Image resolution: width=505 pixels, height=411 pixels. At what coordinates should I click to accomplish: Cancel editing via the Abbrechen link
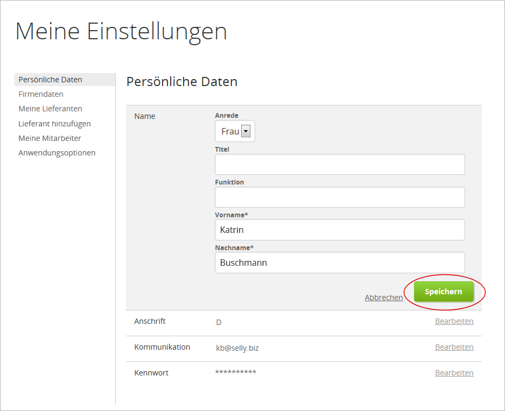point(383,297)
